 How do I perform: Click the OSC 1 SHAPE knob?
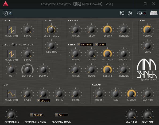[x=27, y=30]
